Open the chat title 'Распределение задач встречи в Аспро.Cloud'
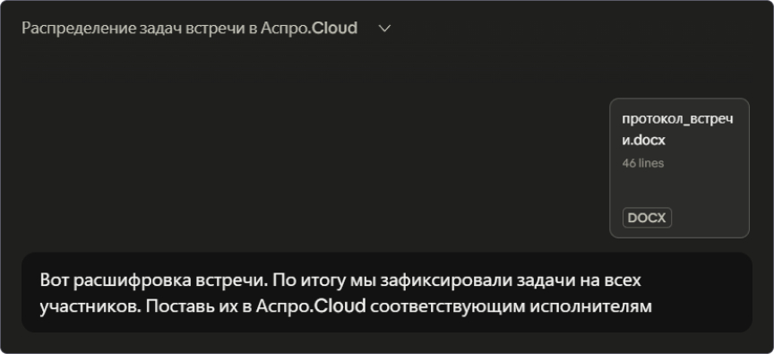 pyautogui.click(x=189, y=29)
